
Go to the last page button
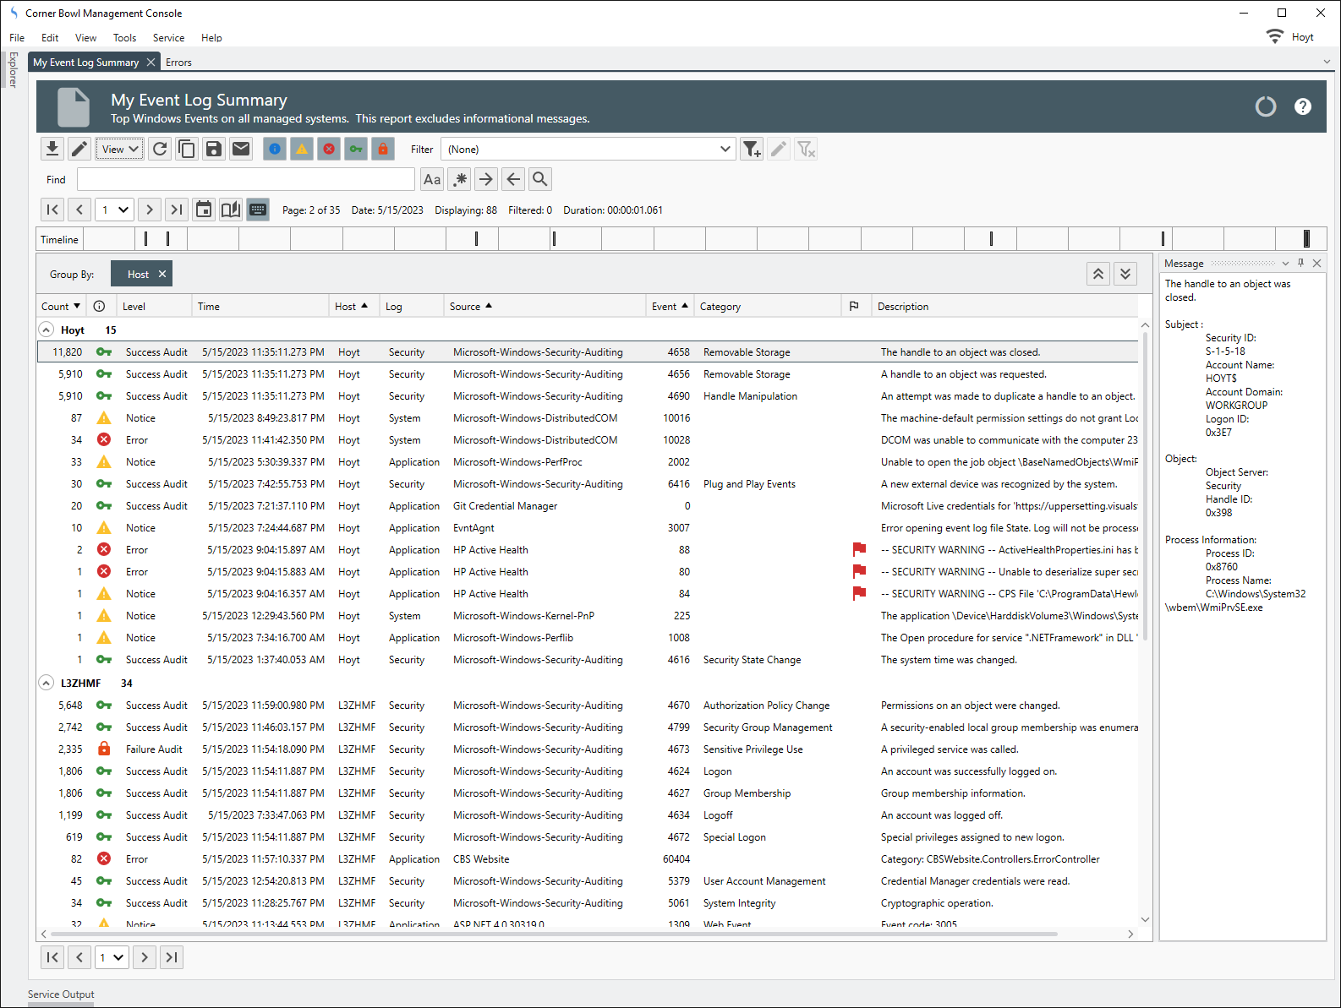177,210
